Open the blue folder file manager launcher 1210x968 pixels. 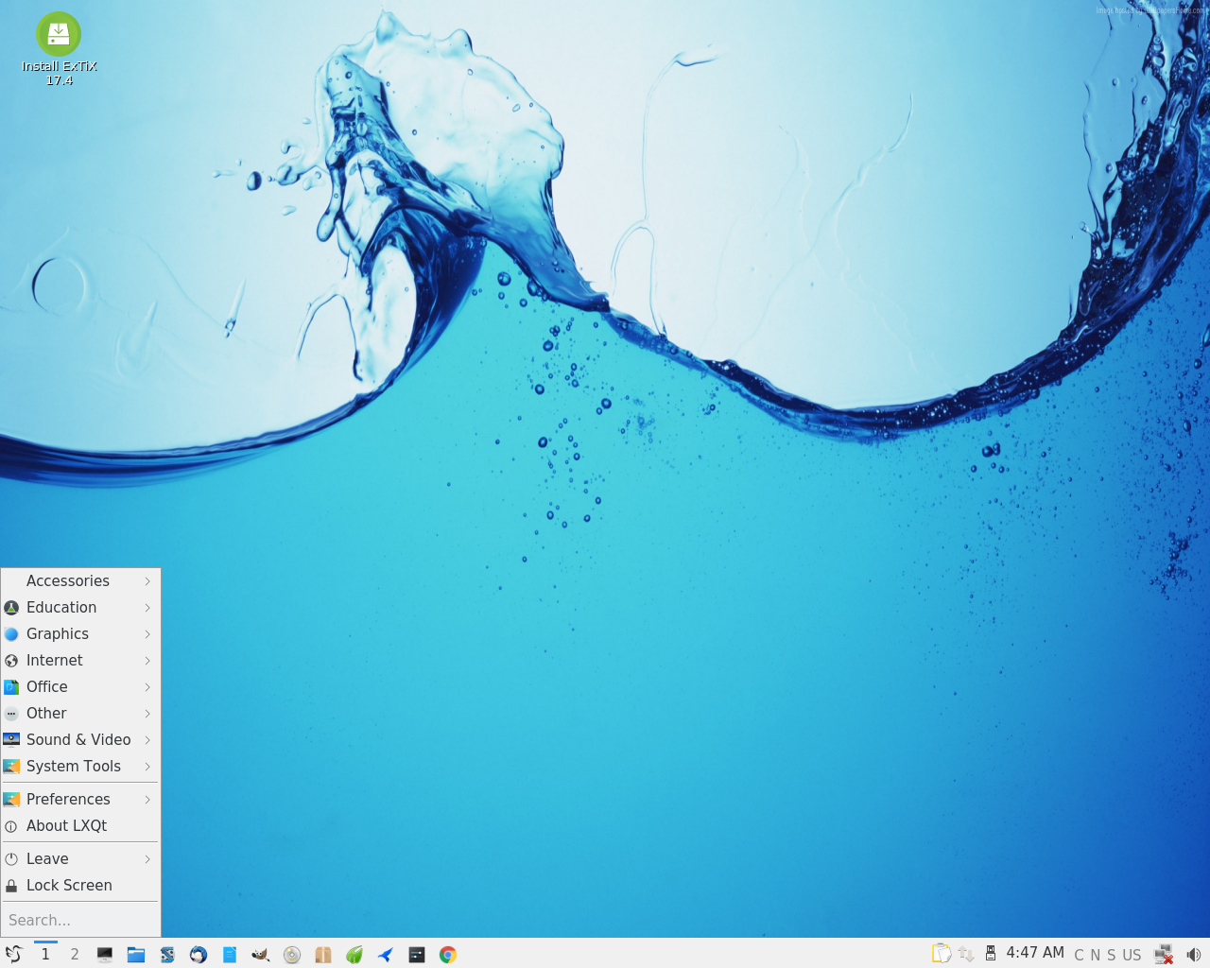(x=136, y=955)
